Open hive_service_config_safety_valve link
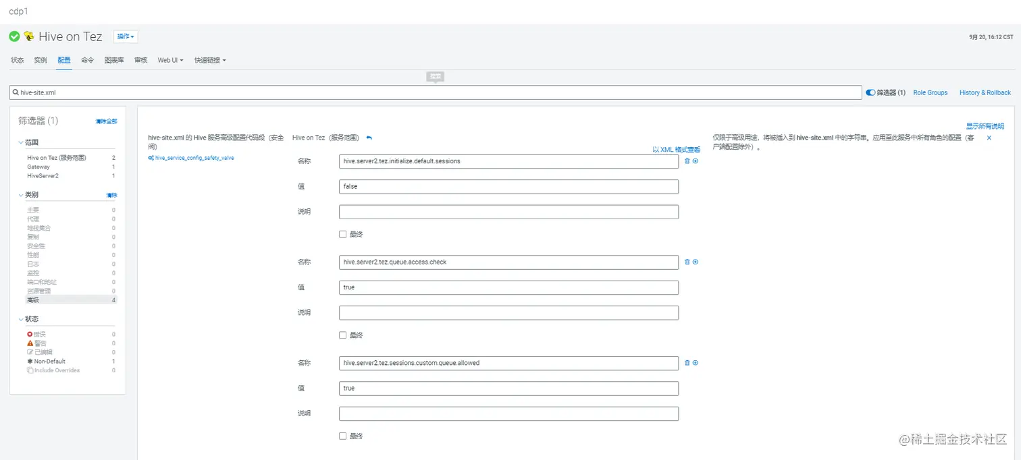This screenshot has width=1021, height=460. [194, 158]
